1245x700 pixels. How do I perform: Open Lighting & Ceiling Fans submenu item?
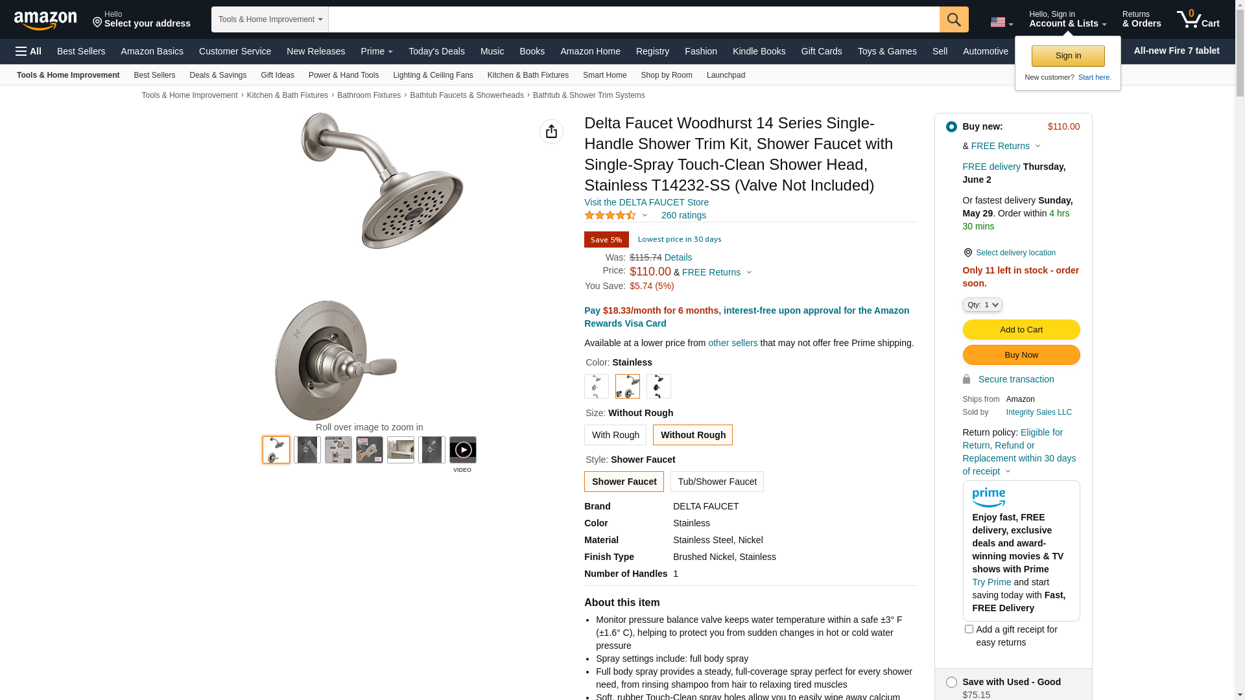tap(433, 75)
